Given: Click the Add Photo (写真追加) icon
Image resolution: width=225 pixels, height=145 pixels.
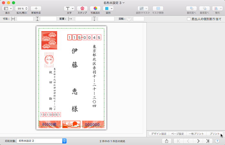Looking at the screenshot, I should [x=95, y=8].
